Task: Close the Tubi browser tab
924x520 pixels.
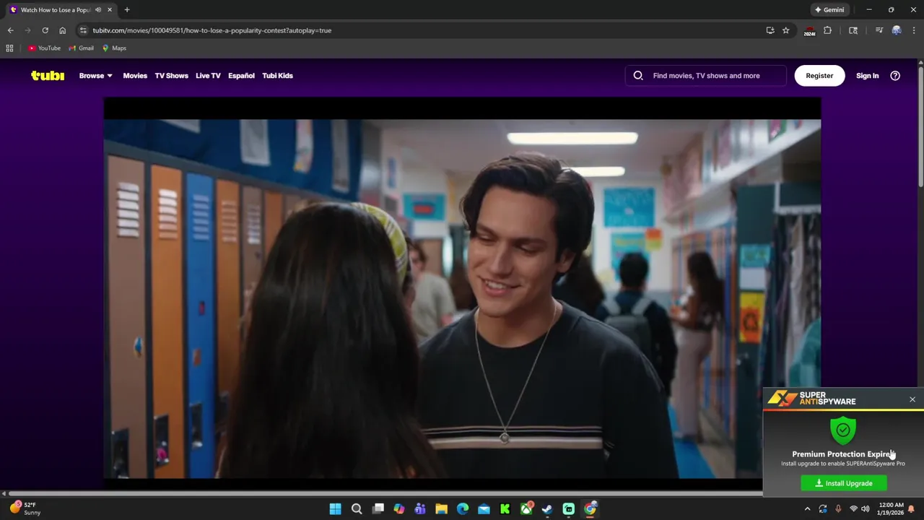Action: pyautogui.click(x=110, y=10)
